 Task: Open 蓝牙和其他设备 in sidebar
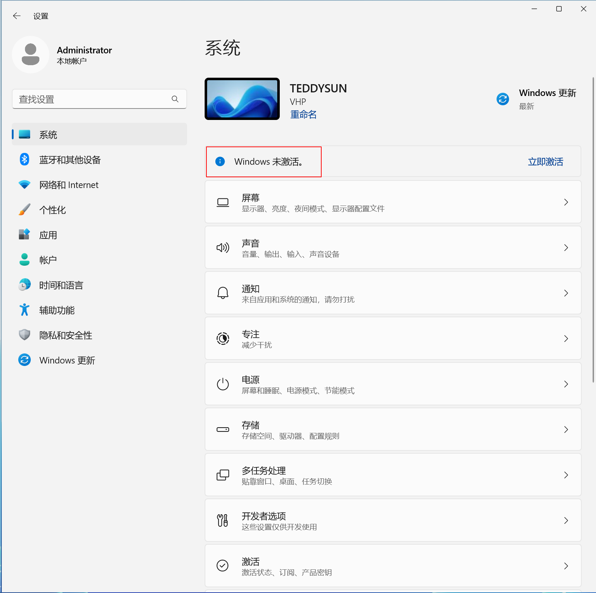(99, 160)
